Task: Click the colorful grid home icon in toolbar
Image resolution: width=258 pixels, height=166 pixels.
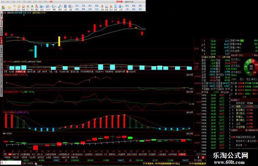Action: click(3, 7)
